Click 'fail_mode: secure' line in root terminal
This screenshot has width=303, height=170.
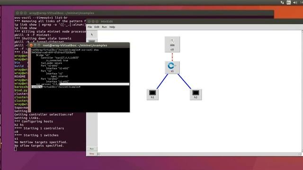(52, 63)
